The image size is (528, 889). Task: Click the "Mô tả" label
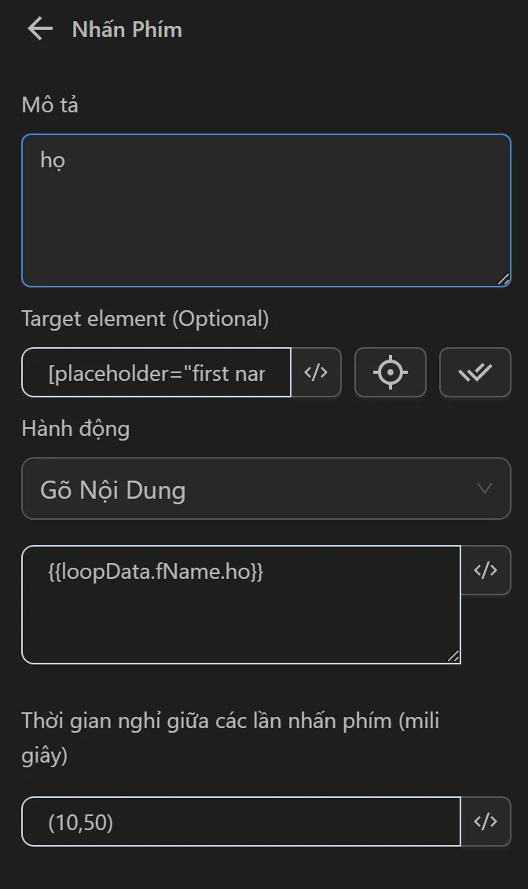pos(49,104)
